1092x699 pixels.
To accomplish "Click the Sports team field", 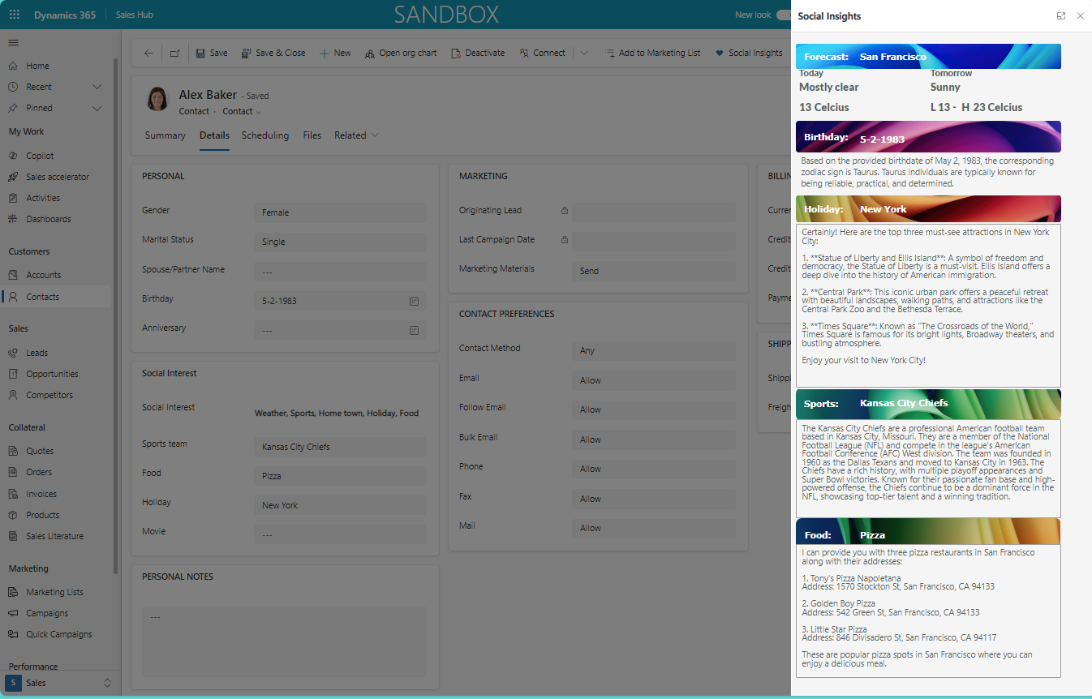I will click(340, 447).
